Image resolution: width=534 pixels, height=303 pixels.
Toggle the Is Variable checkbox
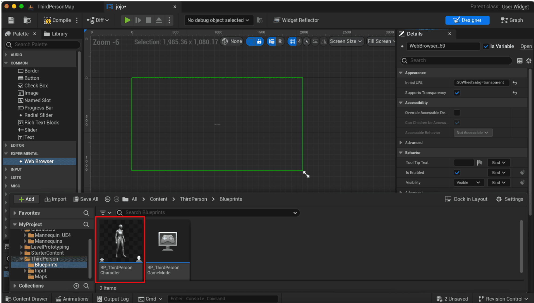[x=486, y=46]
